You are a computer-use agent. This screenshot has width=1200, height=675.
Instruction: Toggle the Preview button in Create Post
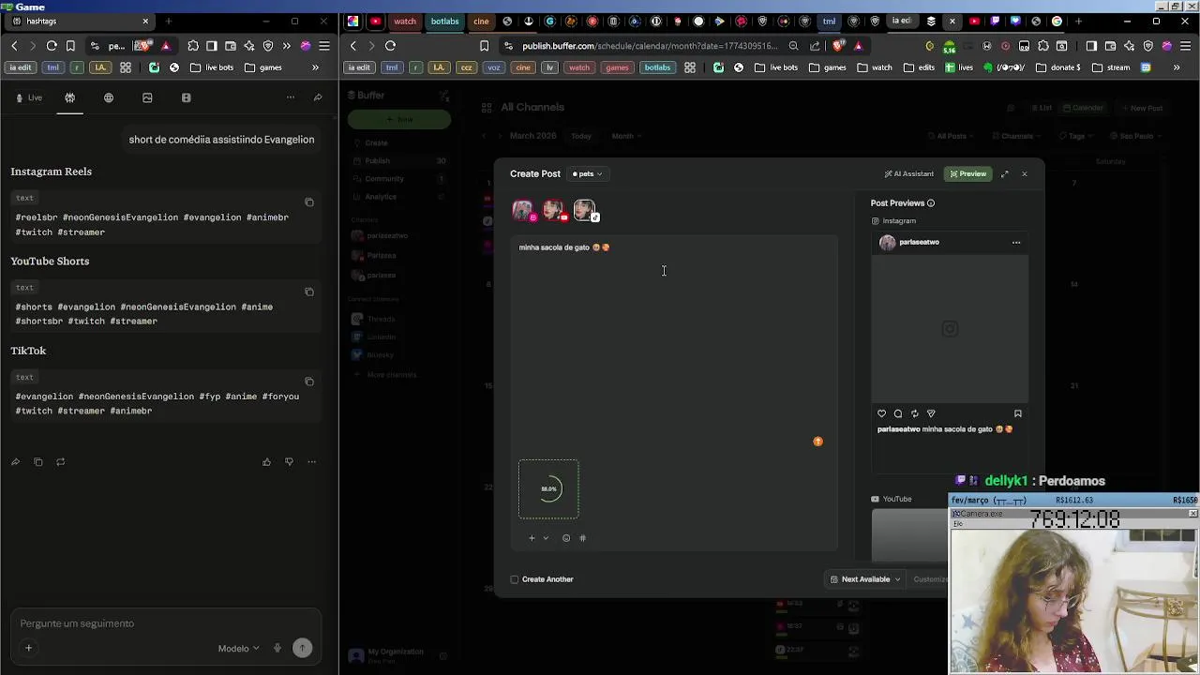click(x=967, y=173)
